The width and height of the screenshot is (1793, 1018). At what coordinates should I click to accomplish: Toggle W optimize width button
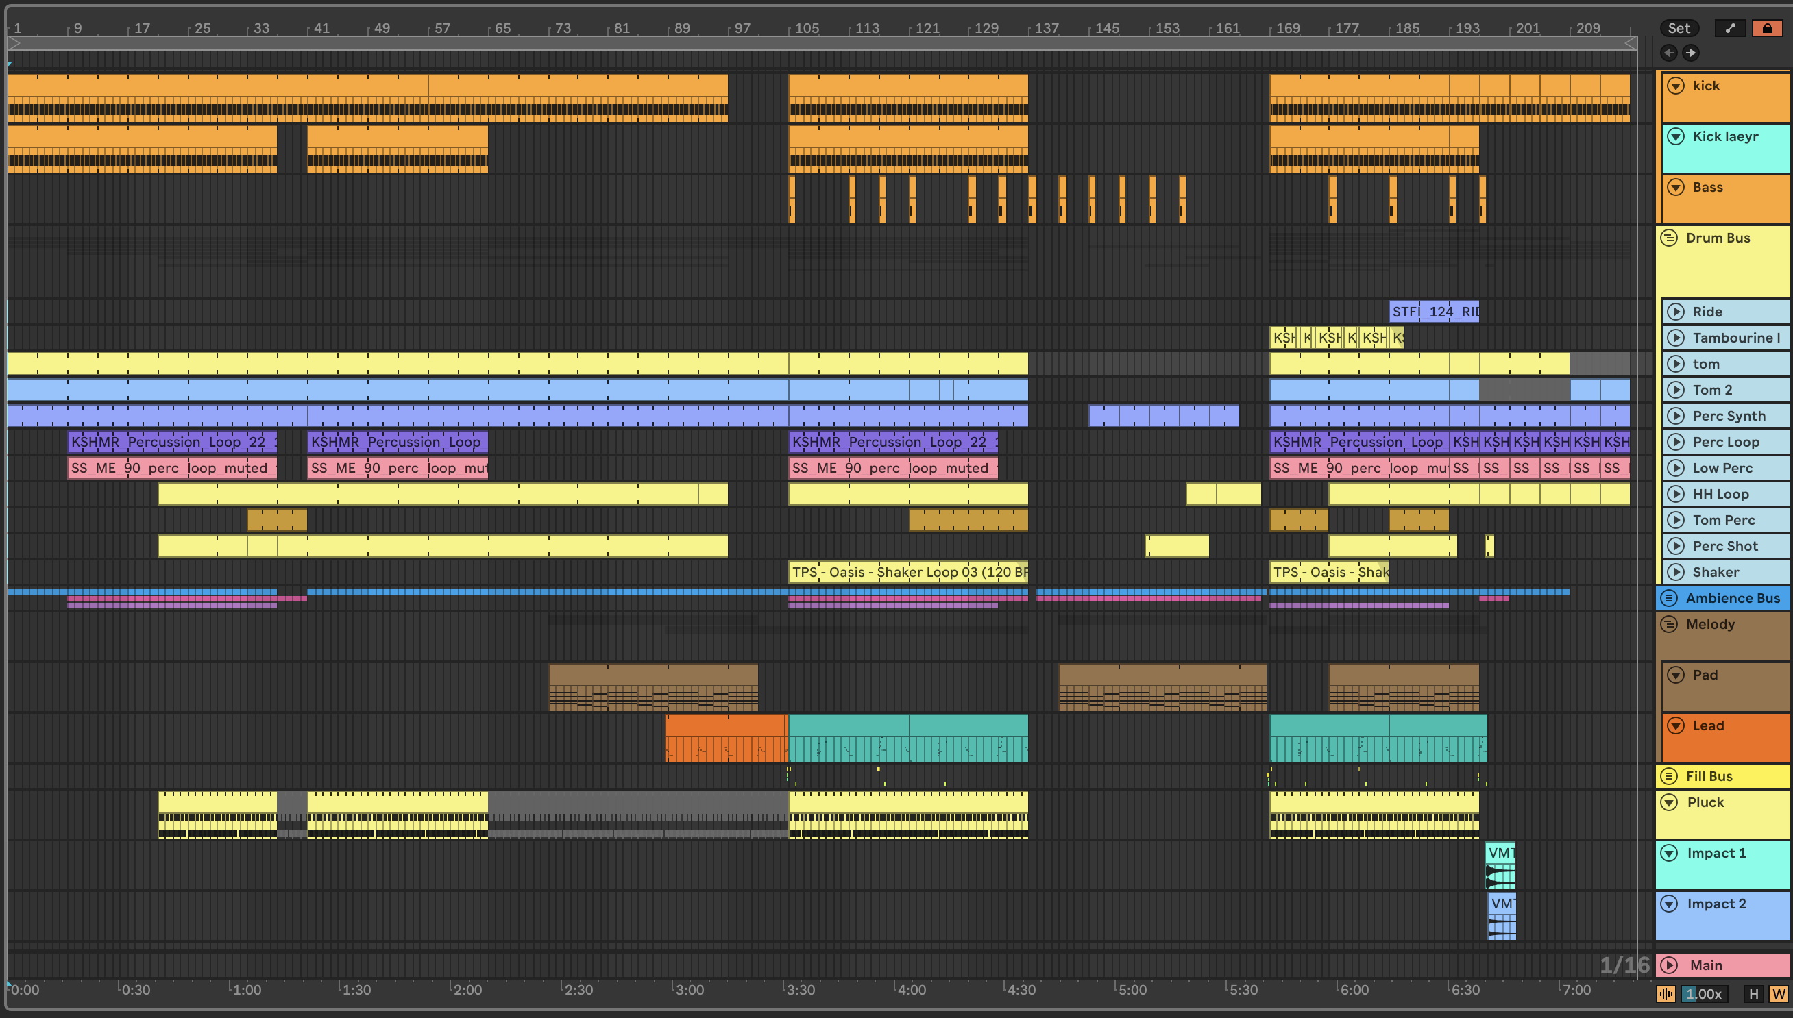pyautogui.click(x=1779, y=993)
